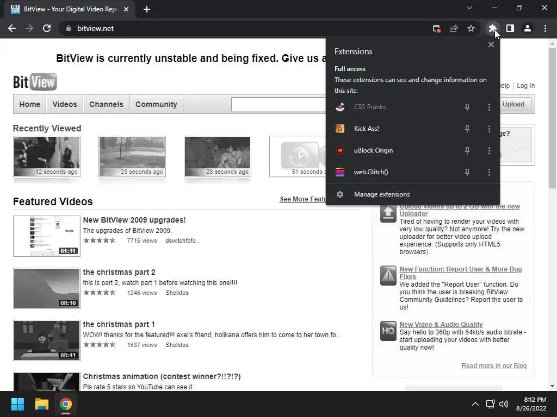
Task: Bookmark this page with the star icon
Action: [x=471, y=28]
